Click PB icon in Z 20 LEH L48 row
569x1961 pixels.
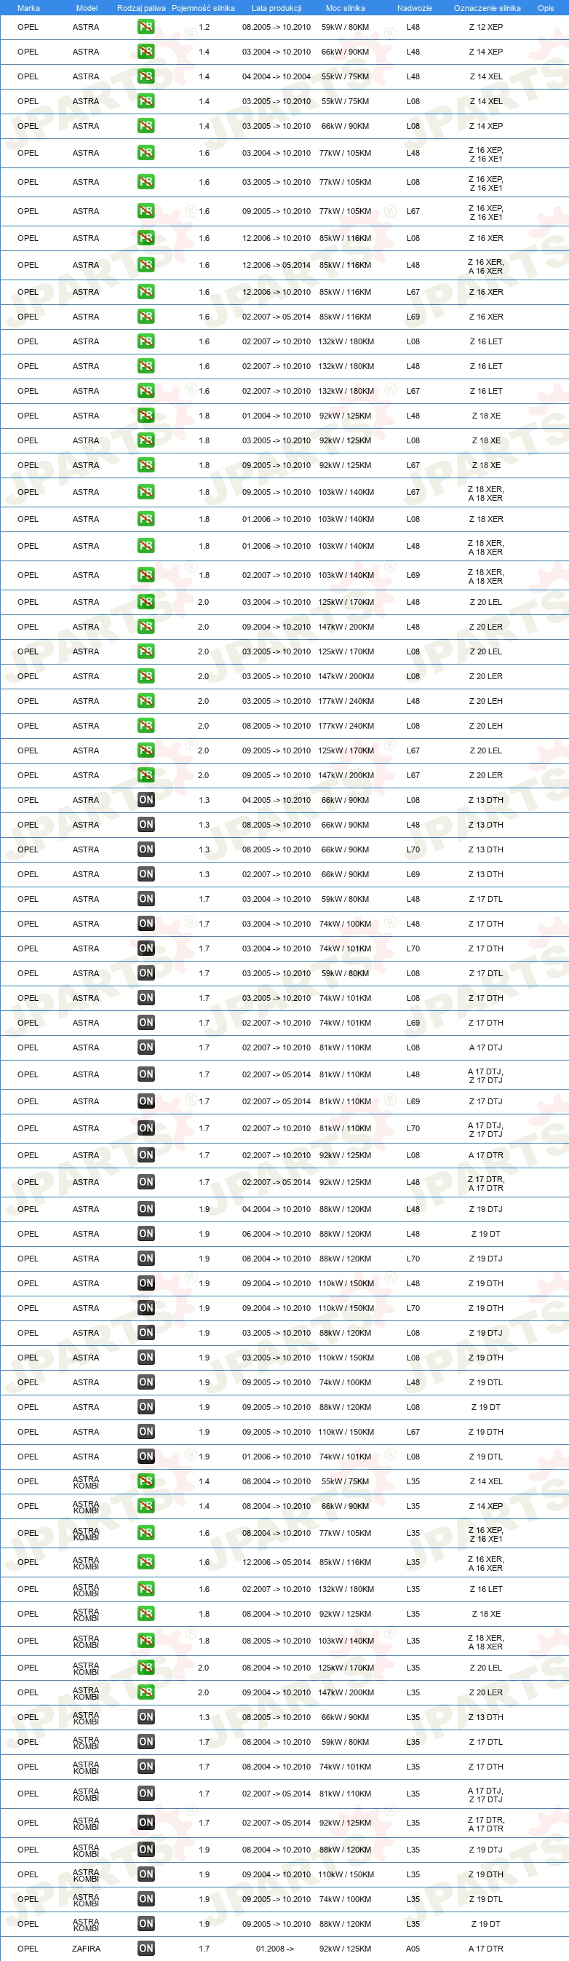pyautogui.click(x=146, y=700)
